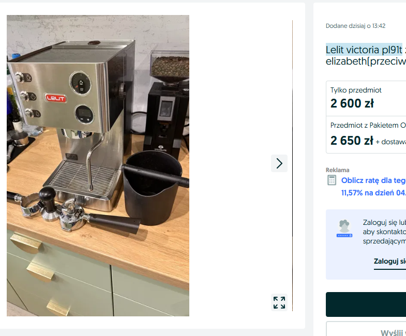Select the 'Przedmiot z Pakietem' 2 650 zł option
The image size is (406, 336).
pos(366,134)
